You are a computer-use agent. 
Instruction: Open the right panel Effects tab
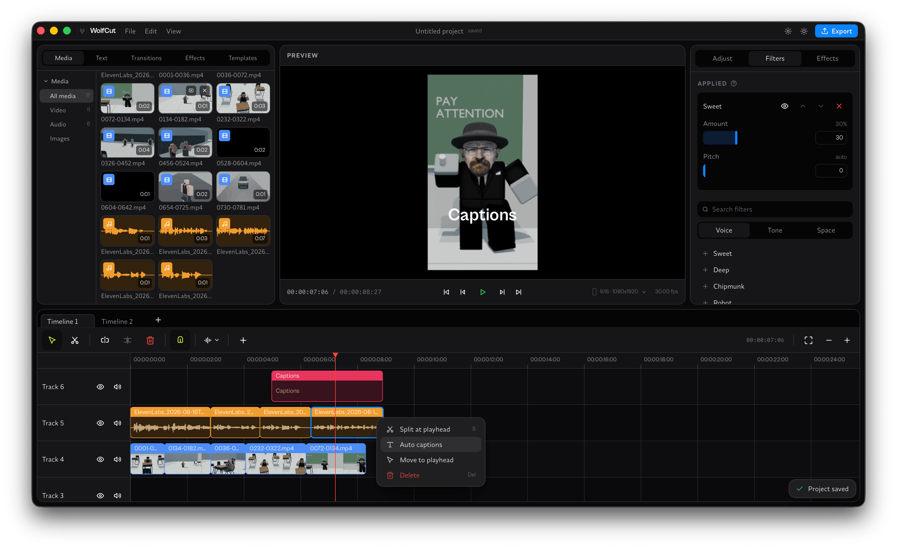pos(828,58)
